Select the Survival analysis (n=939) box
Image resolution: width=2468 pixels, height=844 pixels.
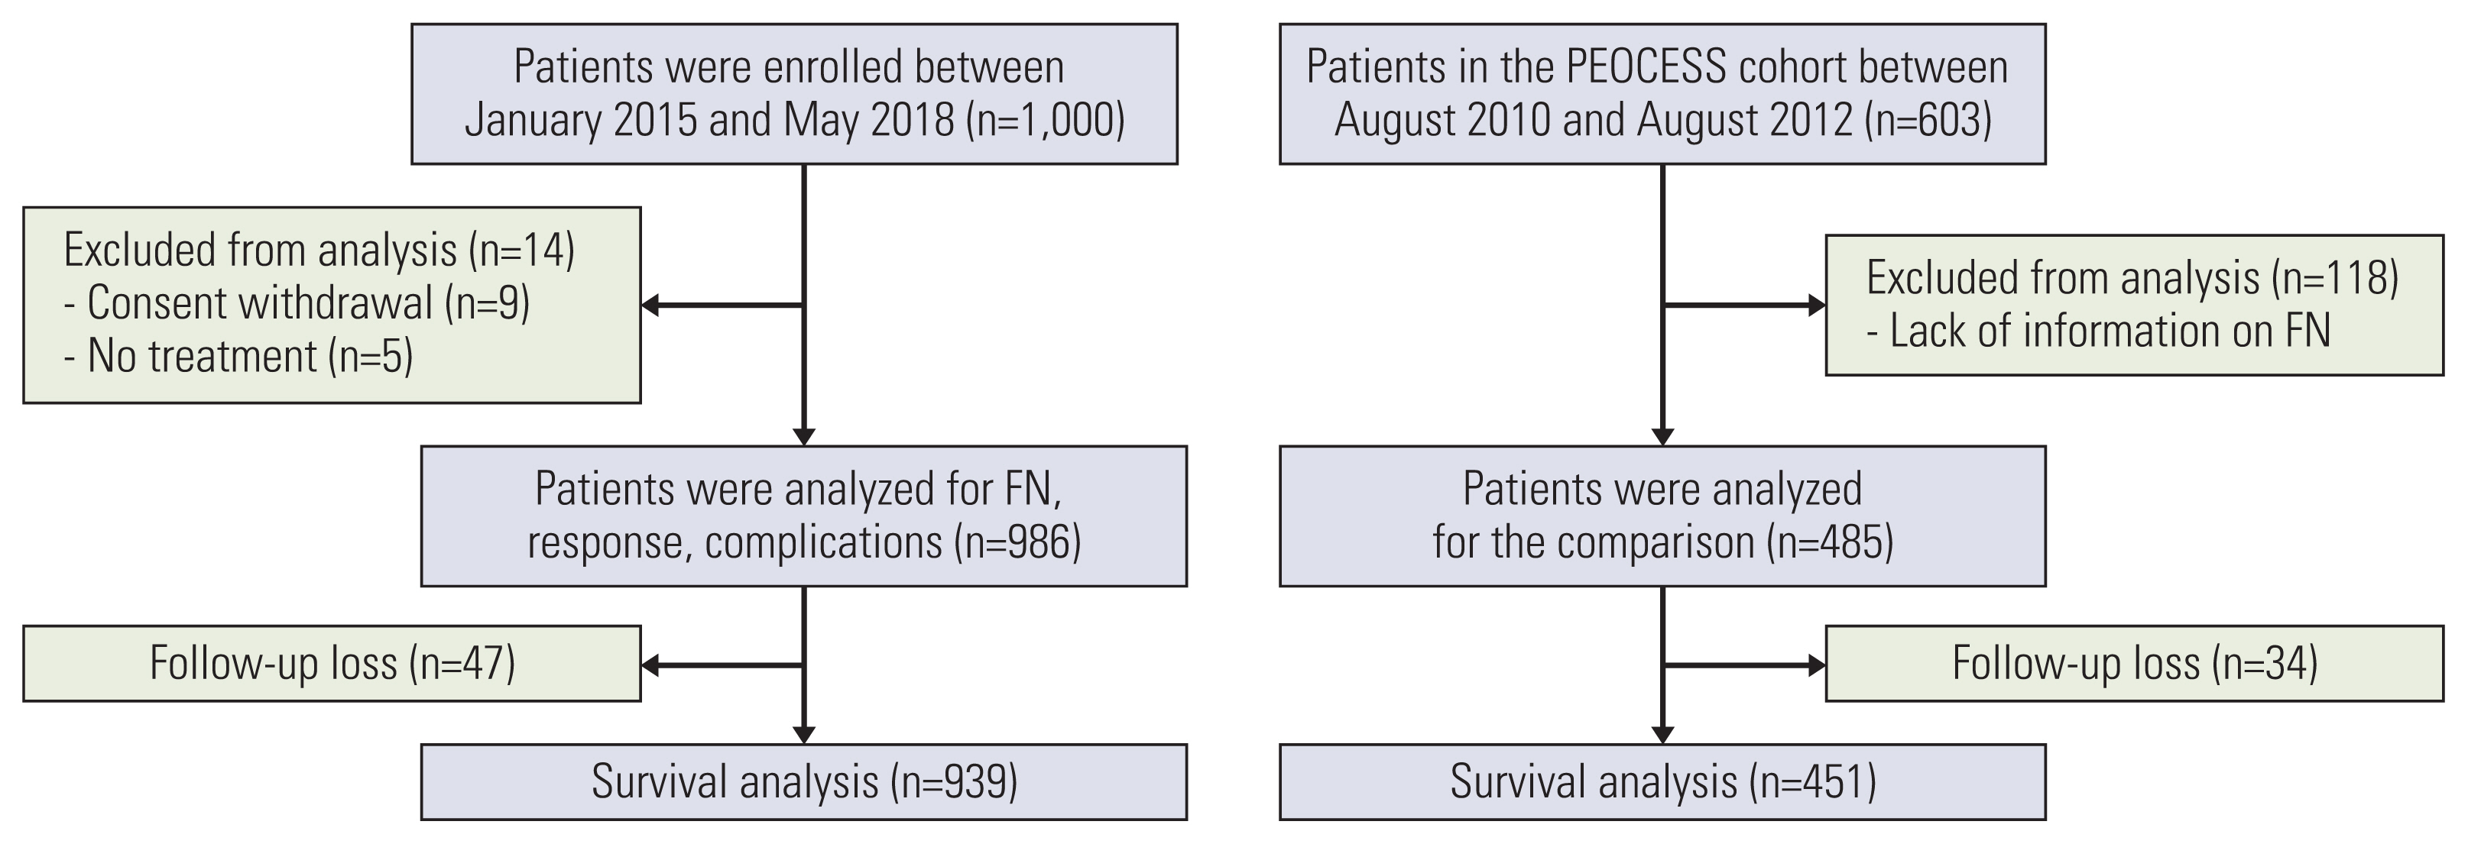804,782
